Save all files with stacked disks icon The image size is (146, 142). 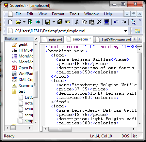pyautogui.click(x=60, y=22)
